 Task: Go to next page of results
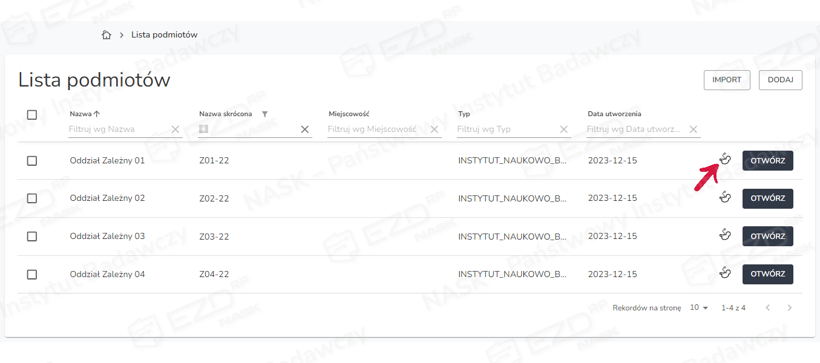[x=789, y=308]
